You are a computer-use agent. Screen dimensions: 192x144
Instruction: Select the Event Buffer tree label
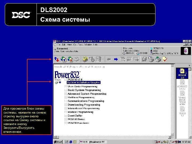[75, 115]
